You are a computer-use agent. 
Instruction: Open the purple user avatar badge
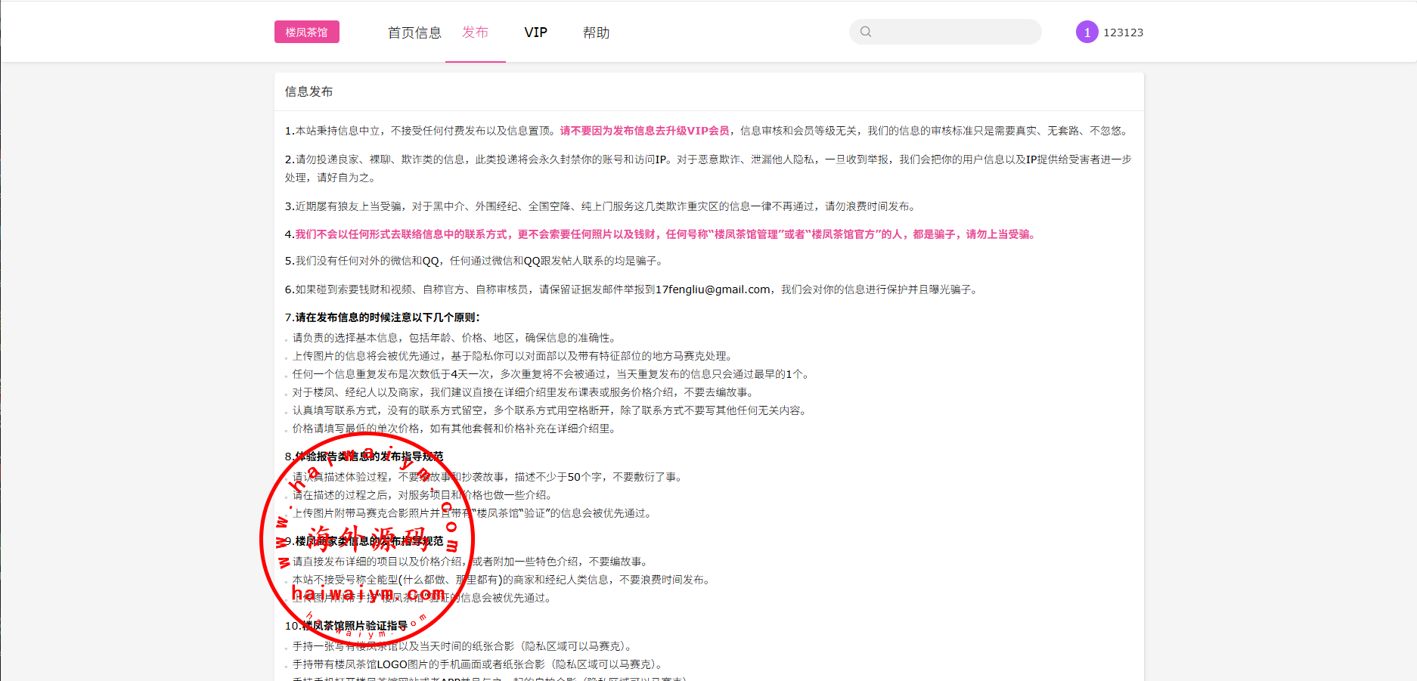click(x=1087, y=32)
